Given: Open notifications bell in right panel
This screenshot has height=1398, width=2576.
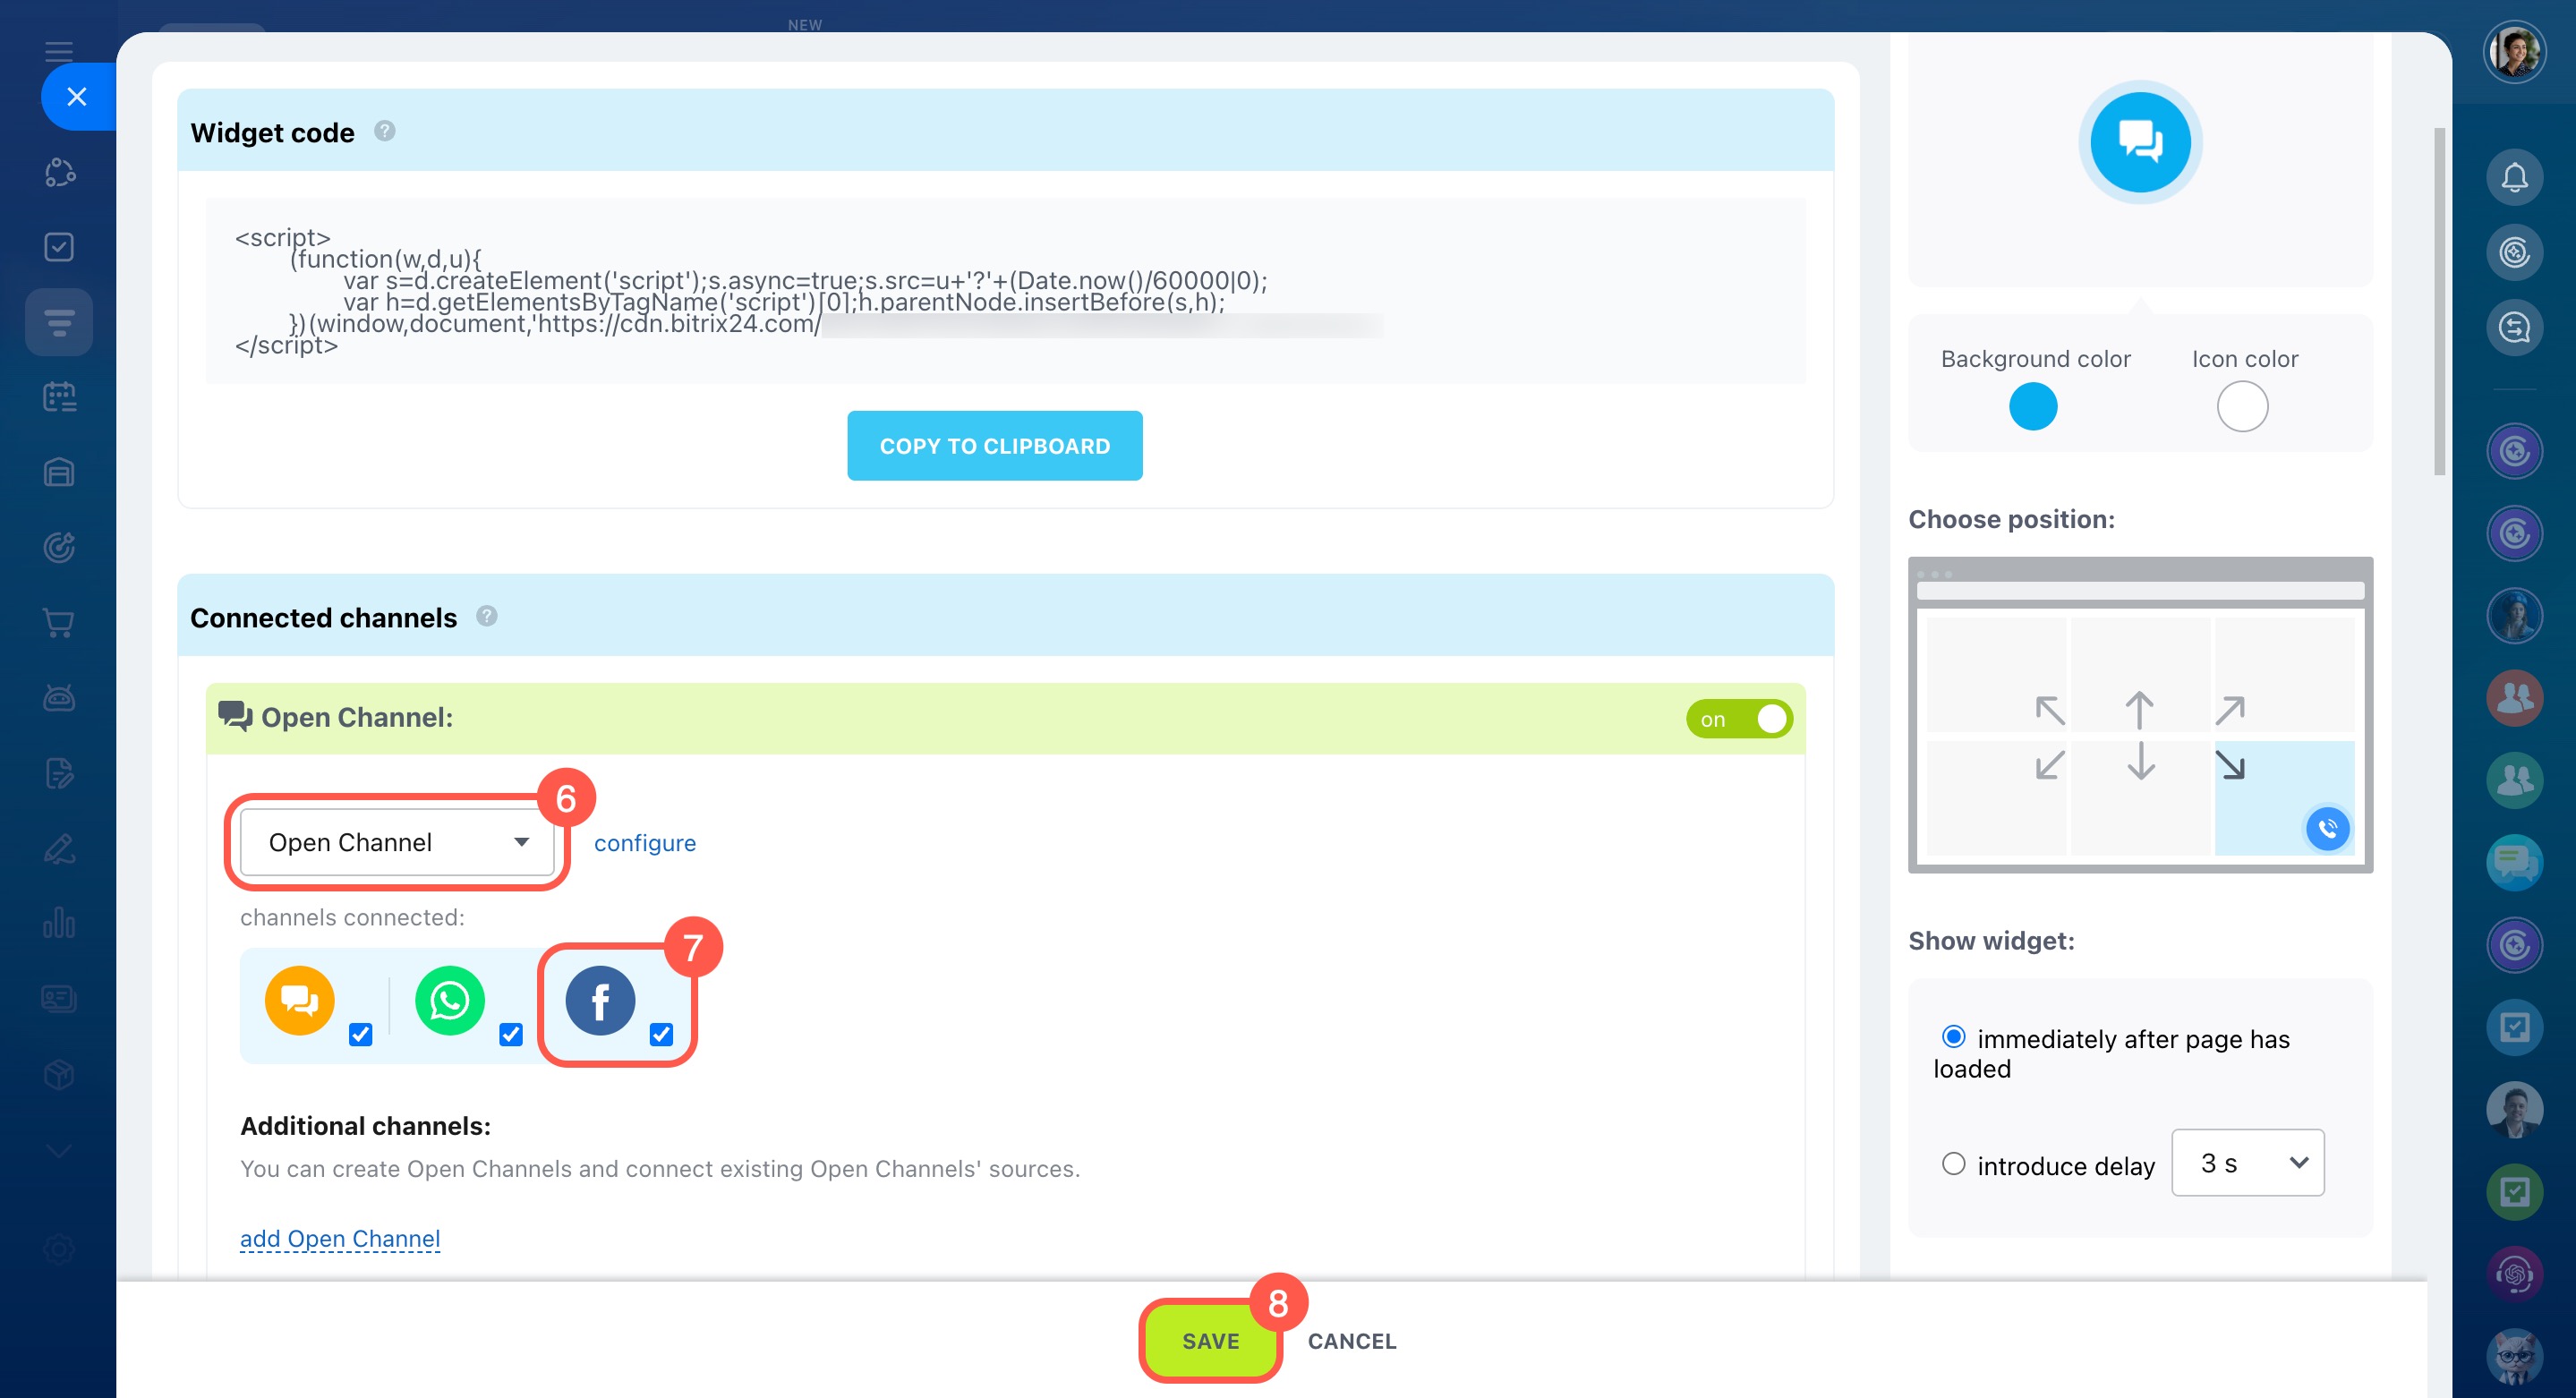Looking at the screenshot, I should [2514, 178].
